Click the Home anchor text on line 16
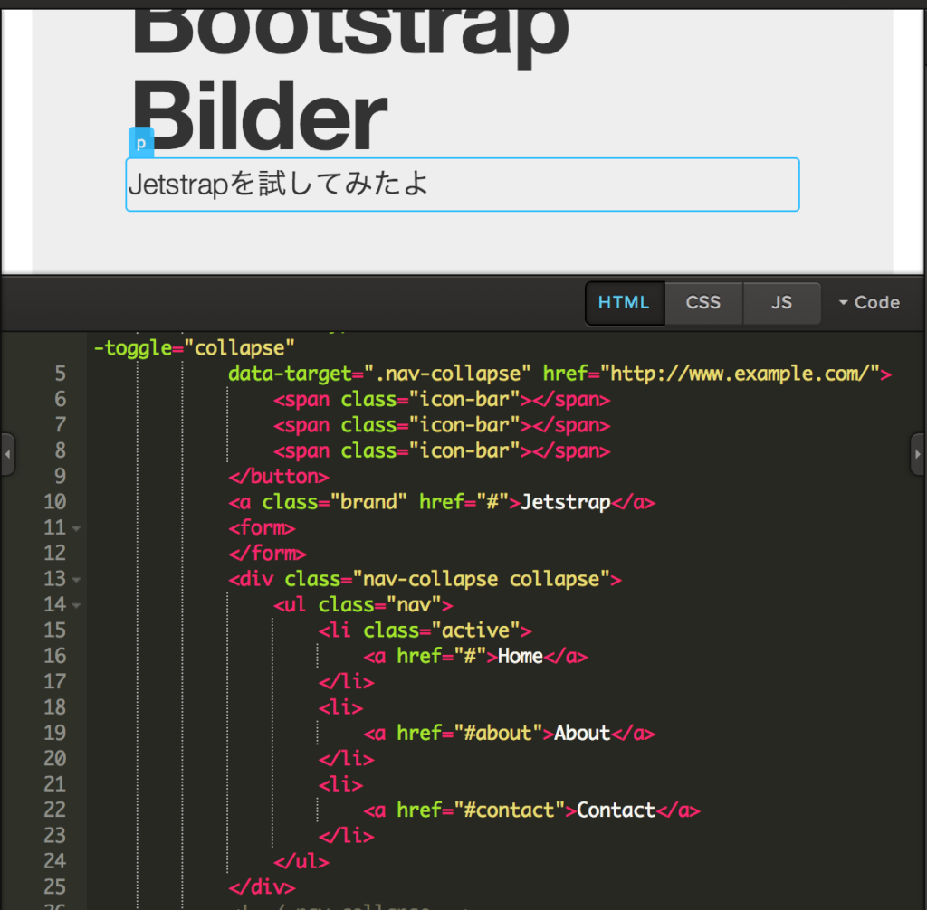Screen dimensions: 927x910 520,656
